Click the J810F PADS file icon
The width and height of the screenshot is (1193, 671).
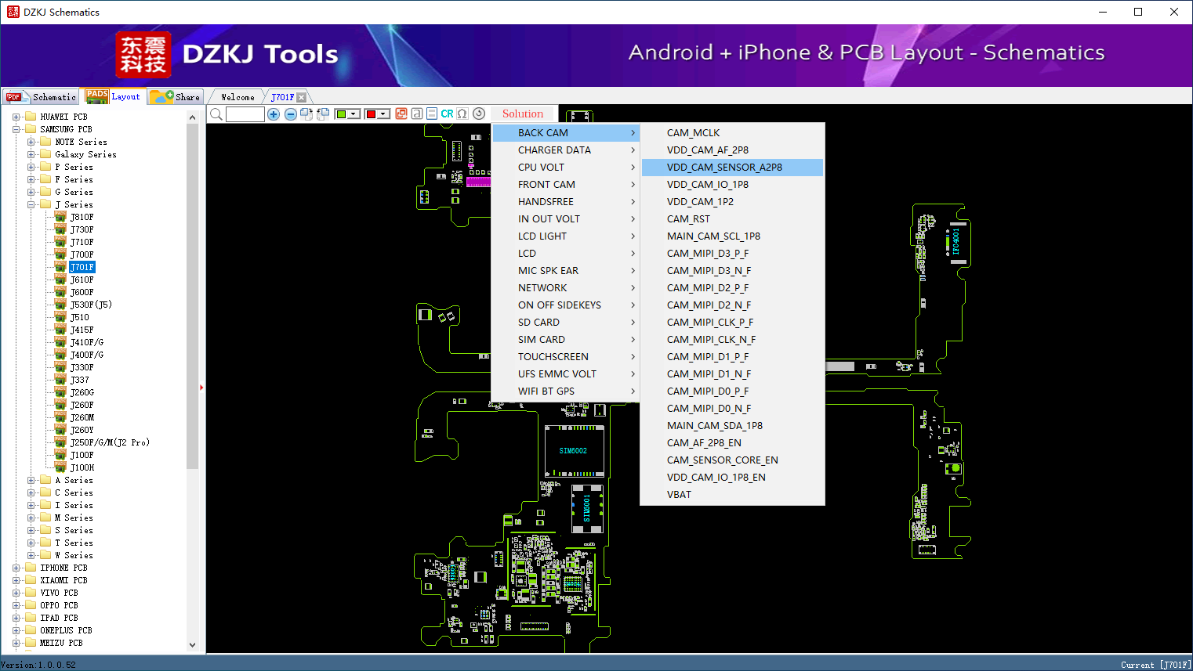pos(60,216)
